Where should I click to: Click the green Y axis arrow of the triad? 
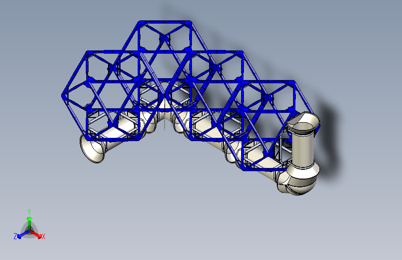pos(30,223)
